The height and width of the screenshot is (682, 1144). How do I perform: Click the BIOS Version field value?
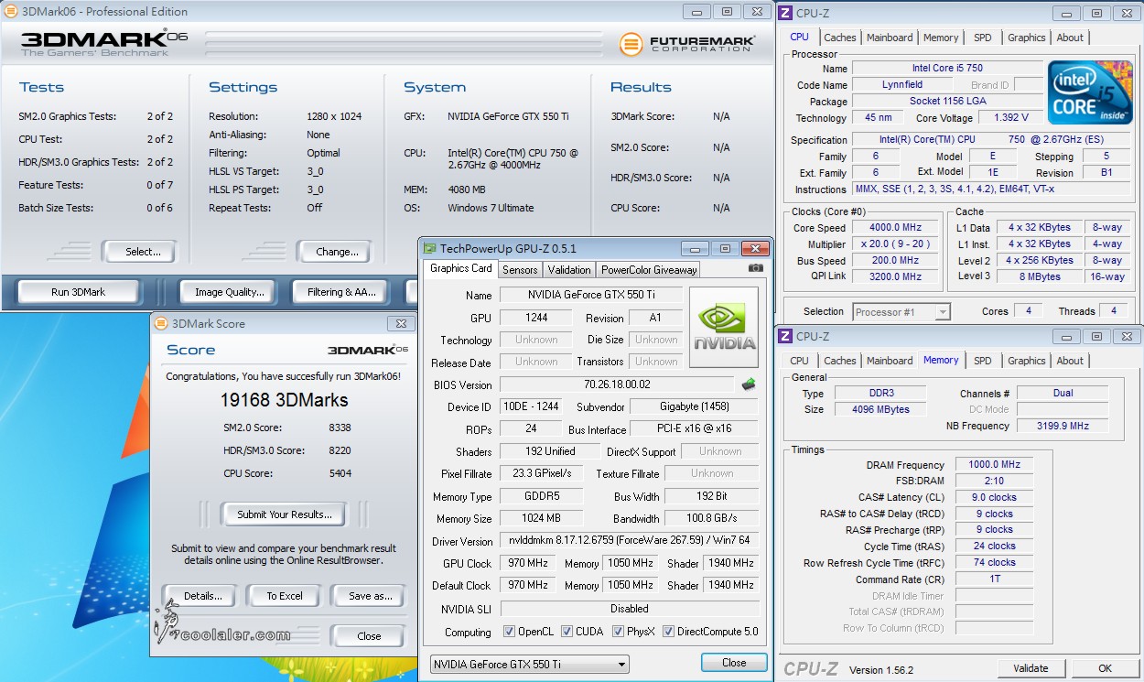tap(617, 385)
